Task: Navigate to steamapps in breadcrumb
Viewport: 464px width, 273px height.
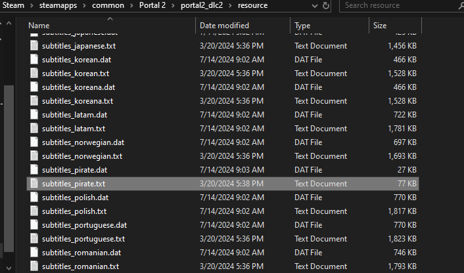Action: point(58,5)
